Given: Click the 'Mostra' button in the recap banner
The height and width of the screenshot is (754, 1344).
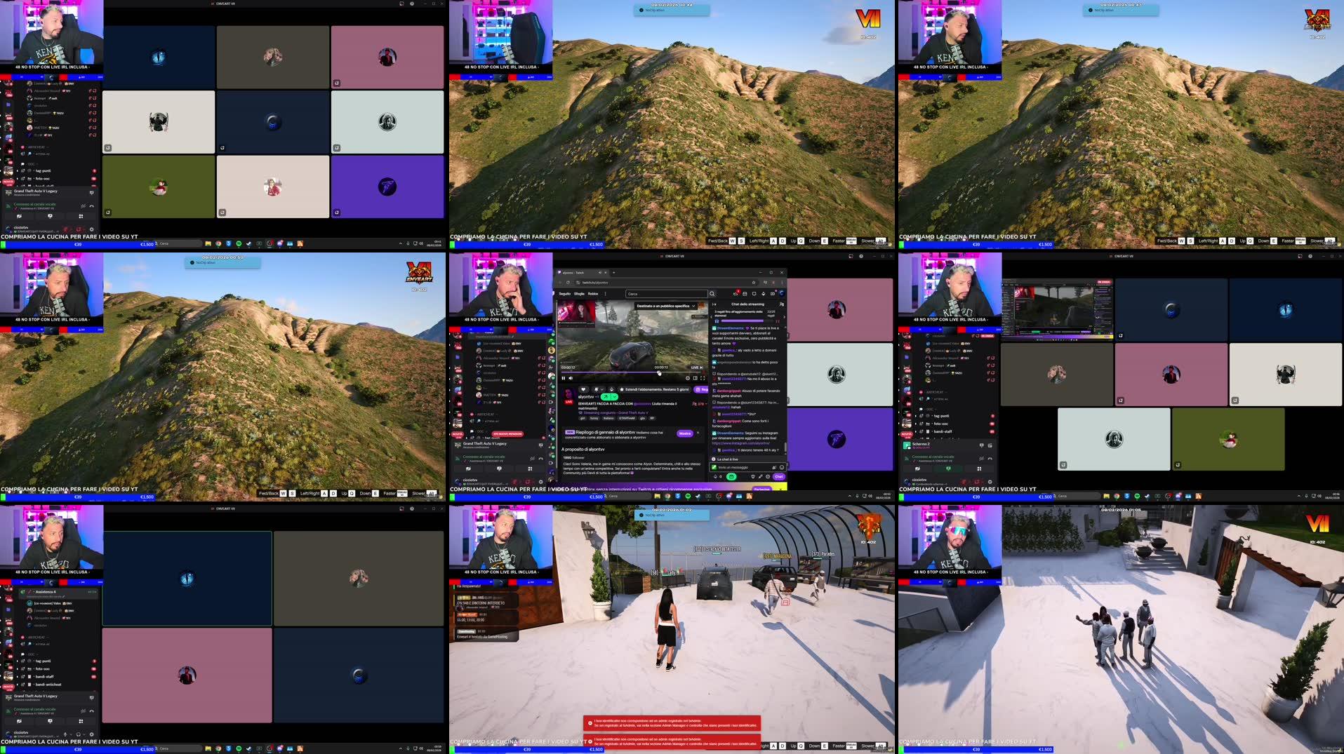Looking at the screenshot, I should 684,433.
